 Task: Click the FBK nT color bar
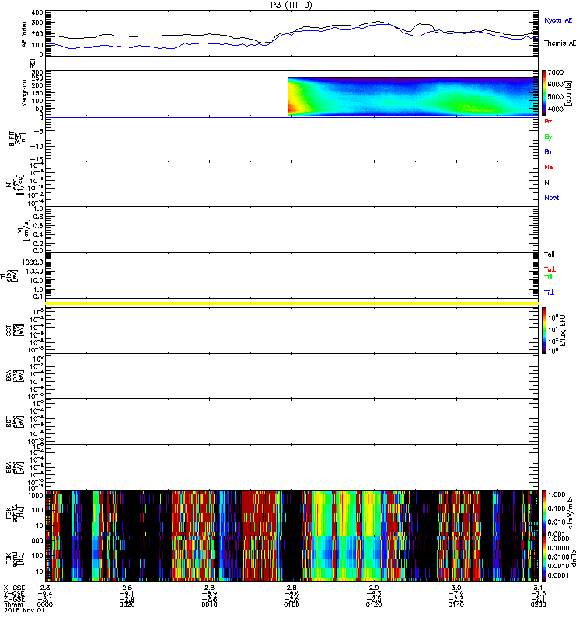[x=544, y=558]
